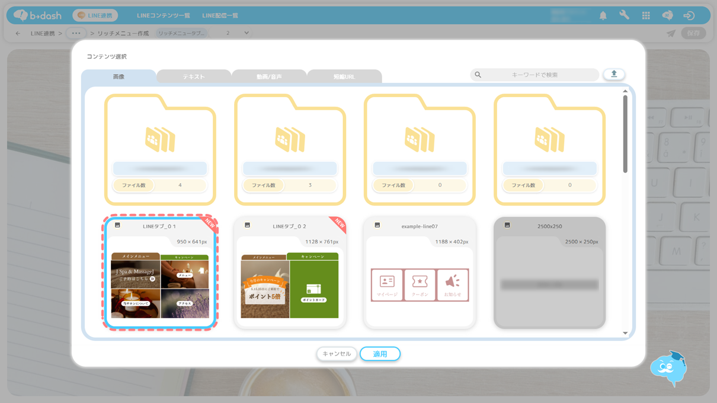717x403 pixels.
Task: Click the content list scrollbar thumb
Action: 625,134
